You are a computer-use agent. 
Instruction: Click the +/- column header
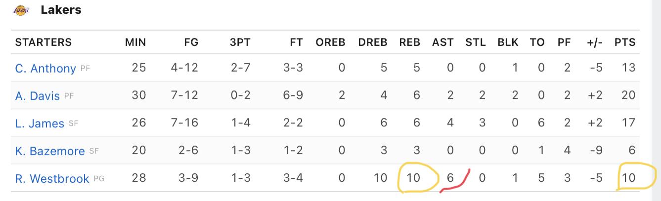click(x=595, y=42)
